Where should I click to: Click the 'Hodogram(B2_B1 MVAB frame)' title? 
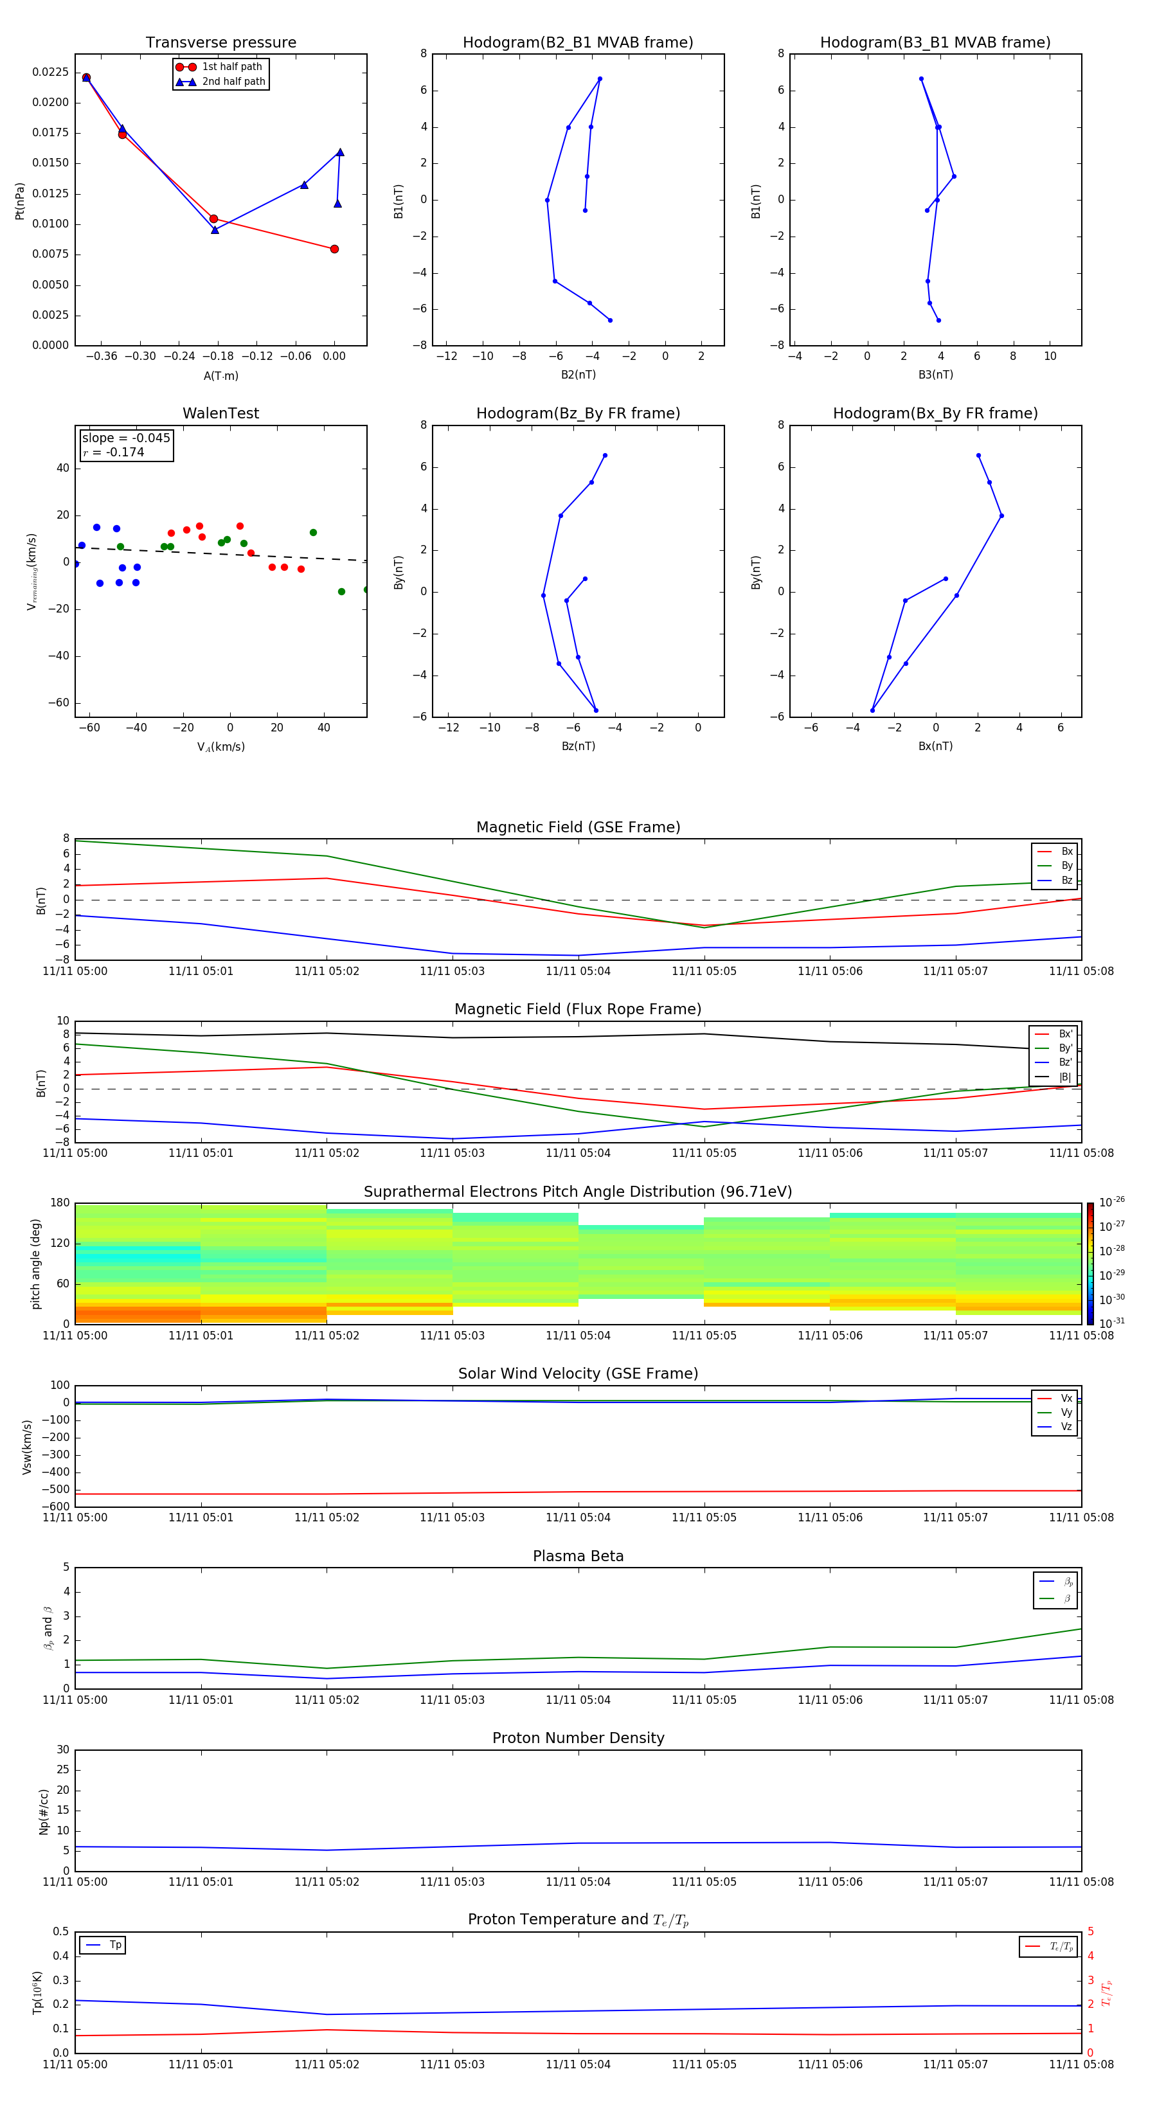point(578,43)
